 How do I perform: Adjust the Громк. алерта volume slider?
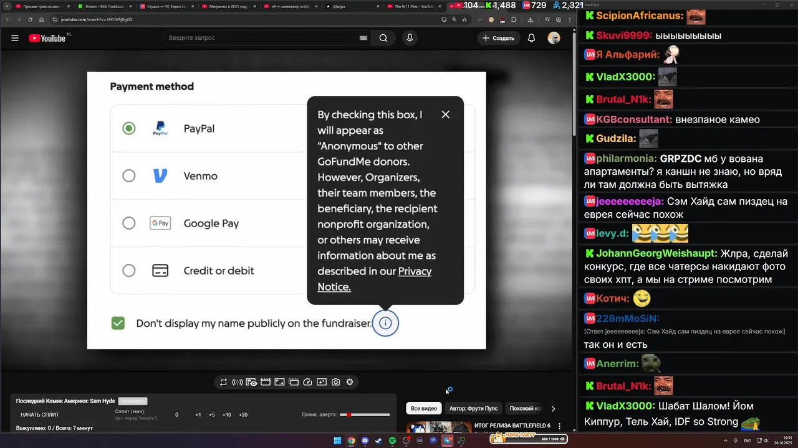(365, 414)
